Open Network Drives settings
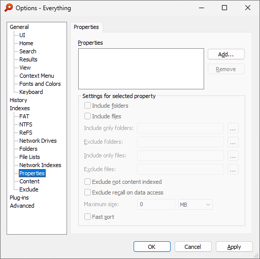This screenshot has height=259, width=260. click(x=38, y=141)
